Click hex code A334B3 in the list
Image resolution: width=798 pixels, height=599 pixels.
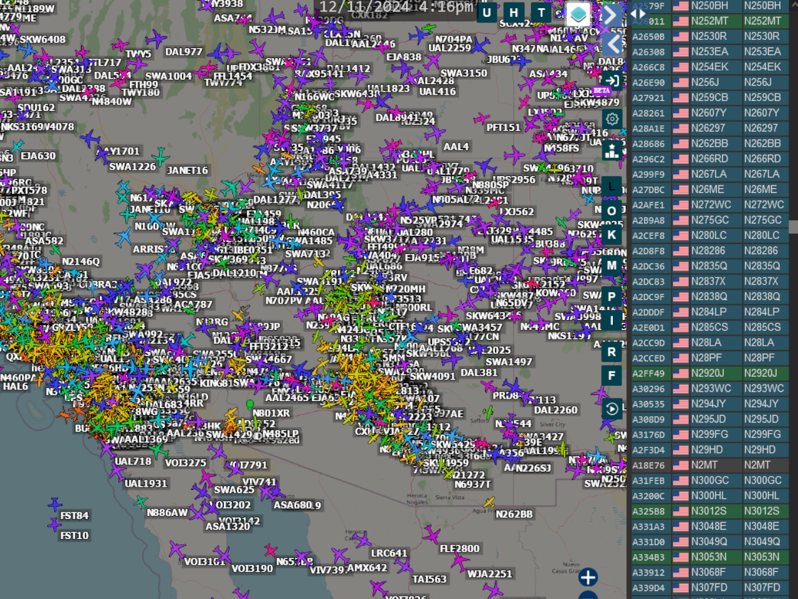pyautogui.click(x=648, y=557)
